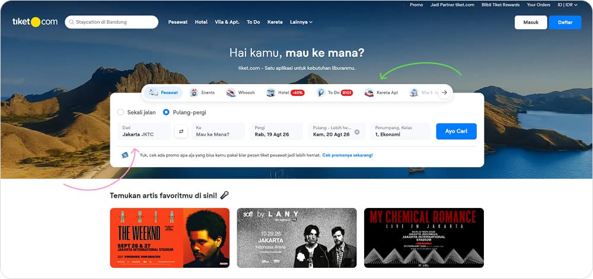Clear the return date with X icon
Screen dimensions: 593x279
tap(356, 132)
